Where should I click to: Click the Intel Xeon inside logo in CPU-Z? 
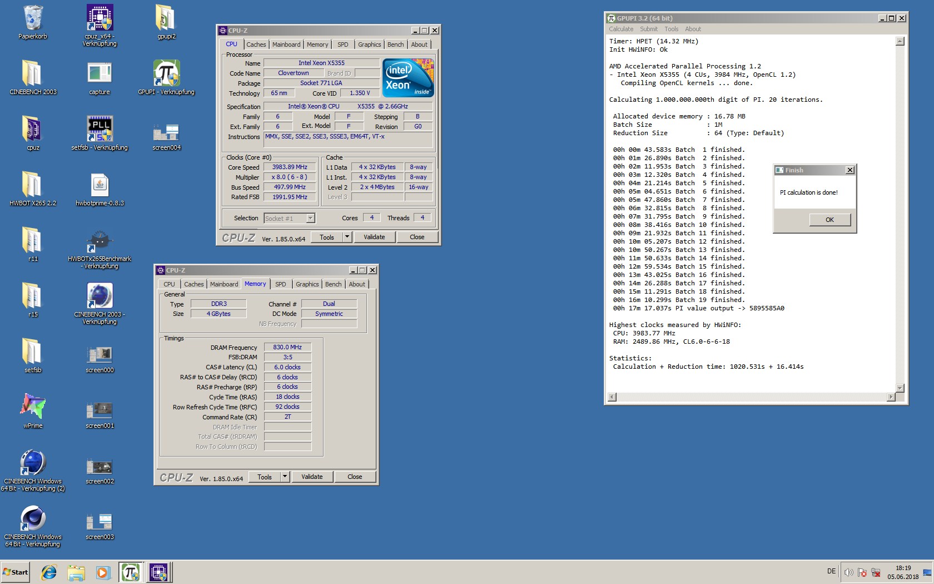click(x=408, y=78)
